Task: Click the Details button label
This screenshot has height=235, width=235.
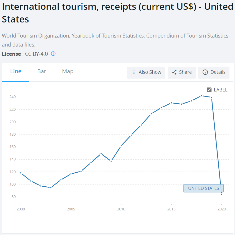Action: [218, 72]
